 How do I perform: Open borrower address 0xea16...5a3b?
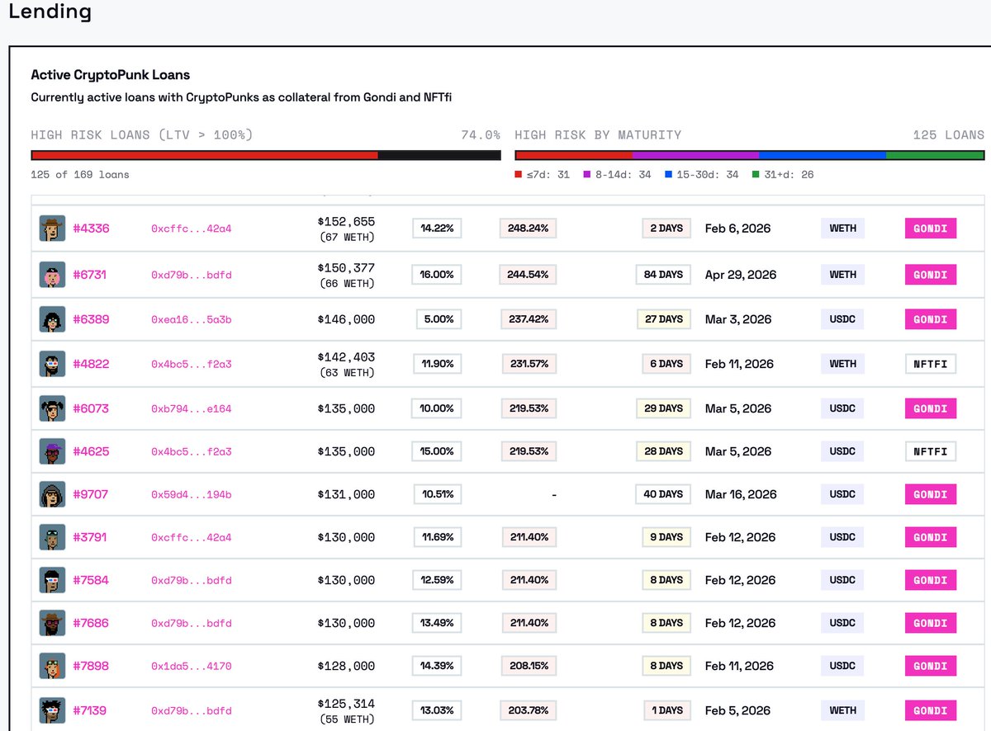pos(192,319)
